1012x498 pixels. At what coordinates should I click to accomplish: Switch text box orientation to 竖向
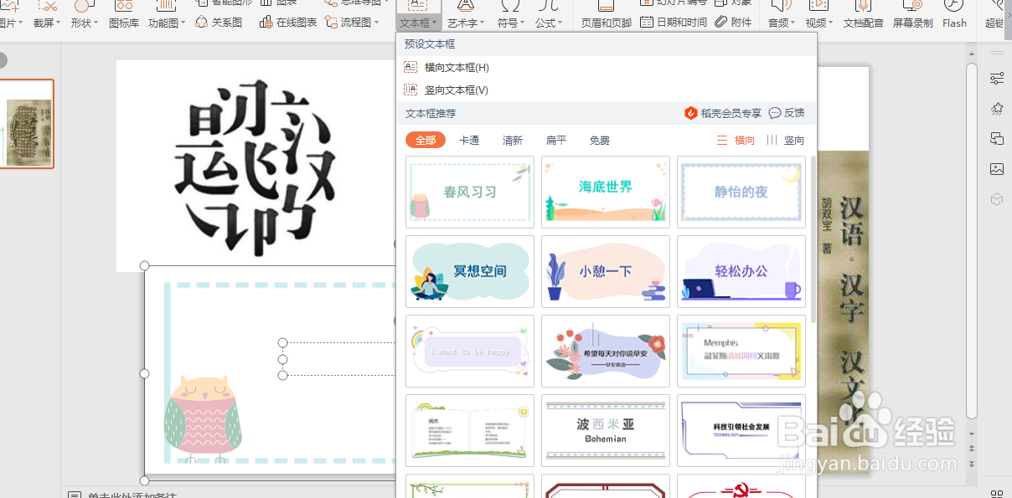(785, 141)
